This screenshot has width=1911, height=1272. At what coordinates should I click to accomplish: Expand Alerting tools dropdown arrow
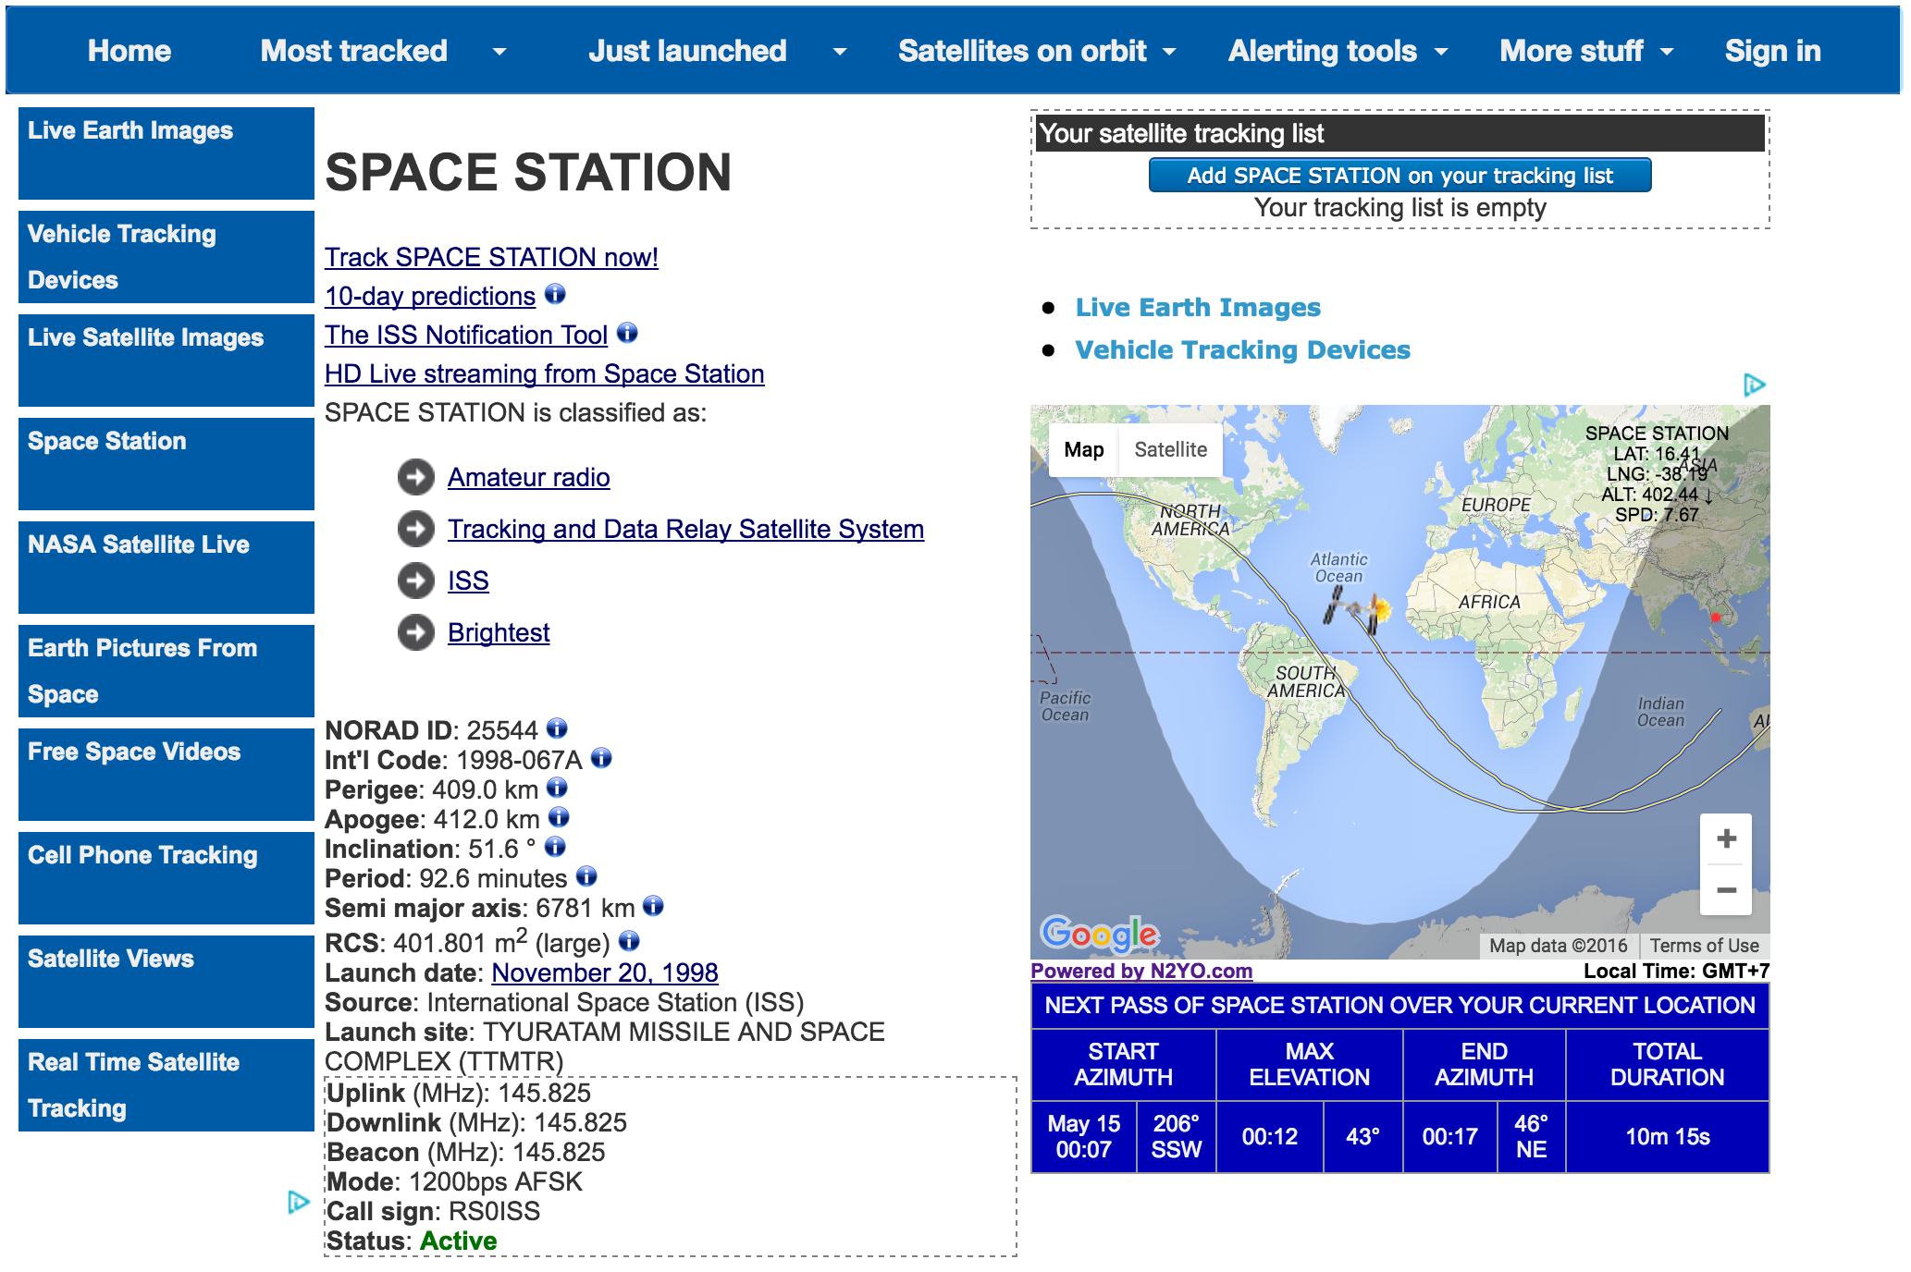pyautogui.click(x=1441, y=52)
